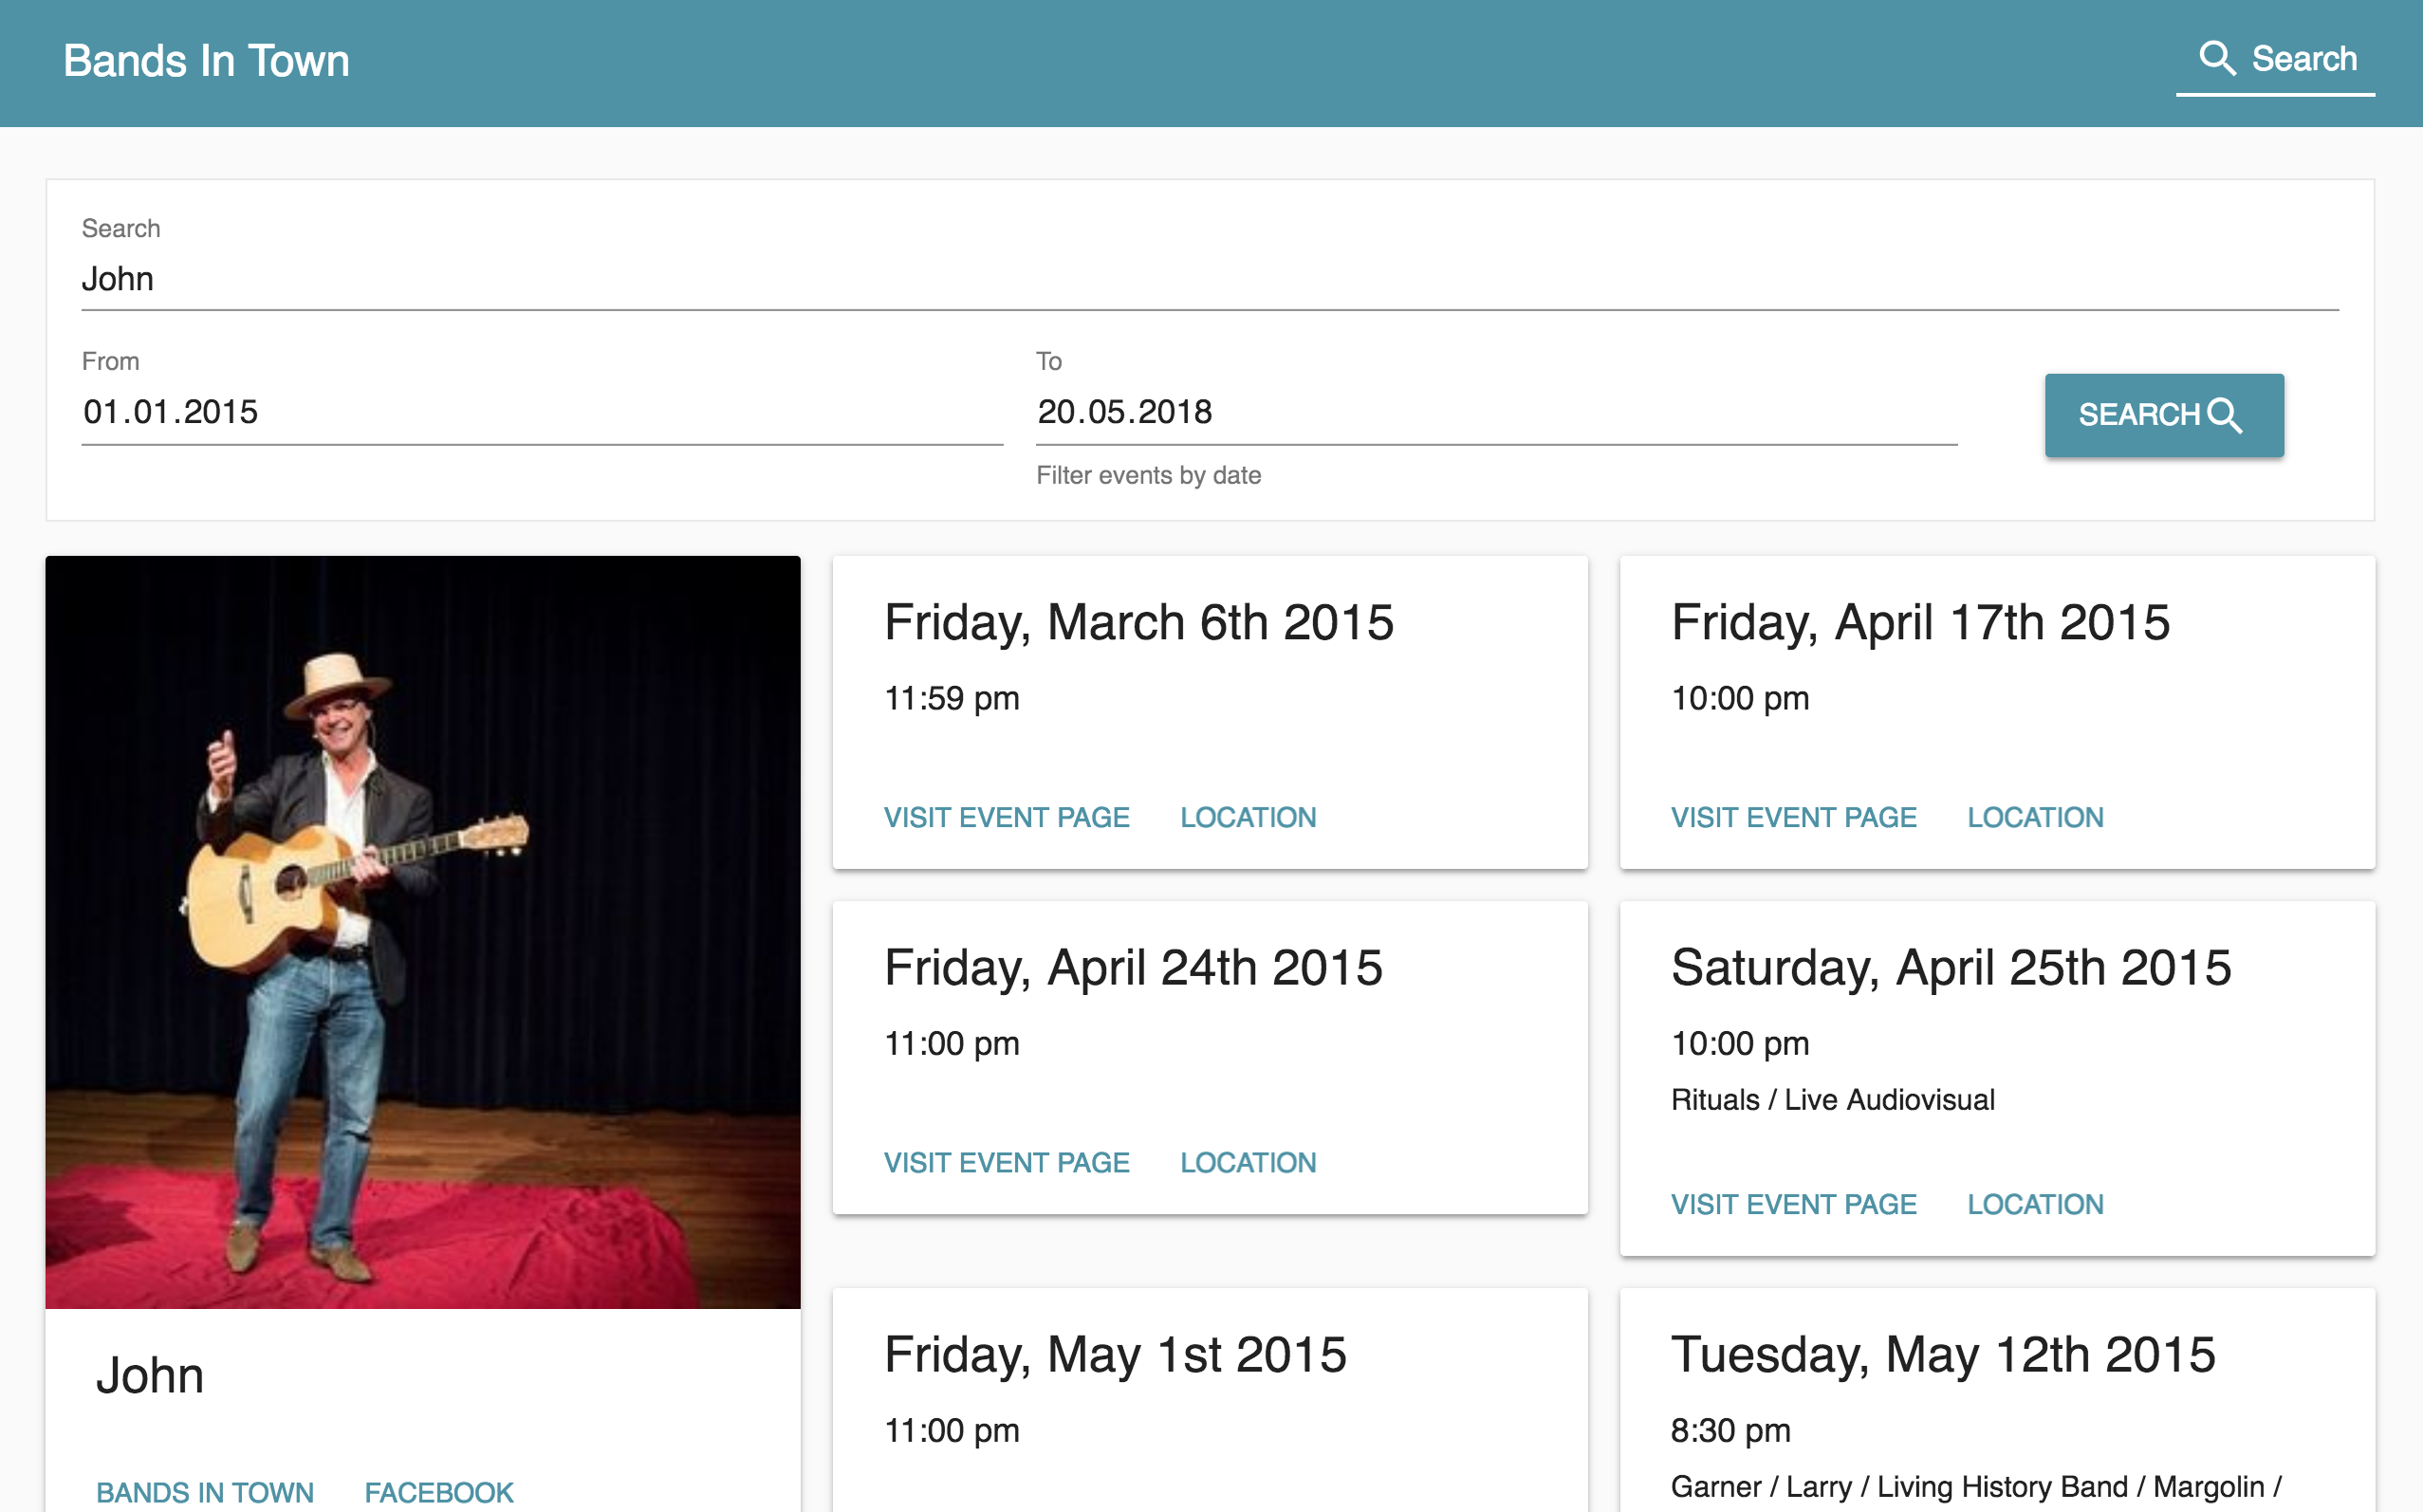Screen dimensions: 2423x1512
Task: Show location for April 17th 2015 event
Action: click(2034, 817)
